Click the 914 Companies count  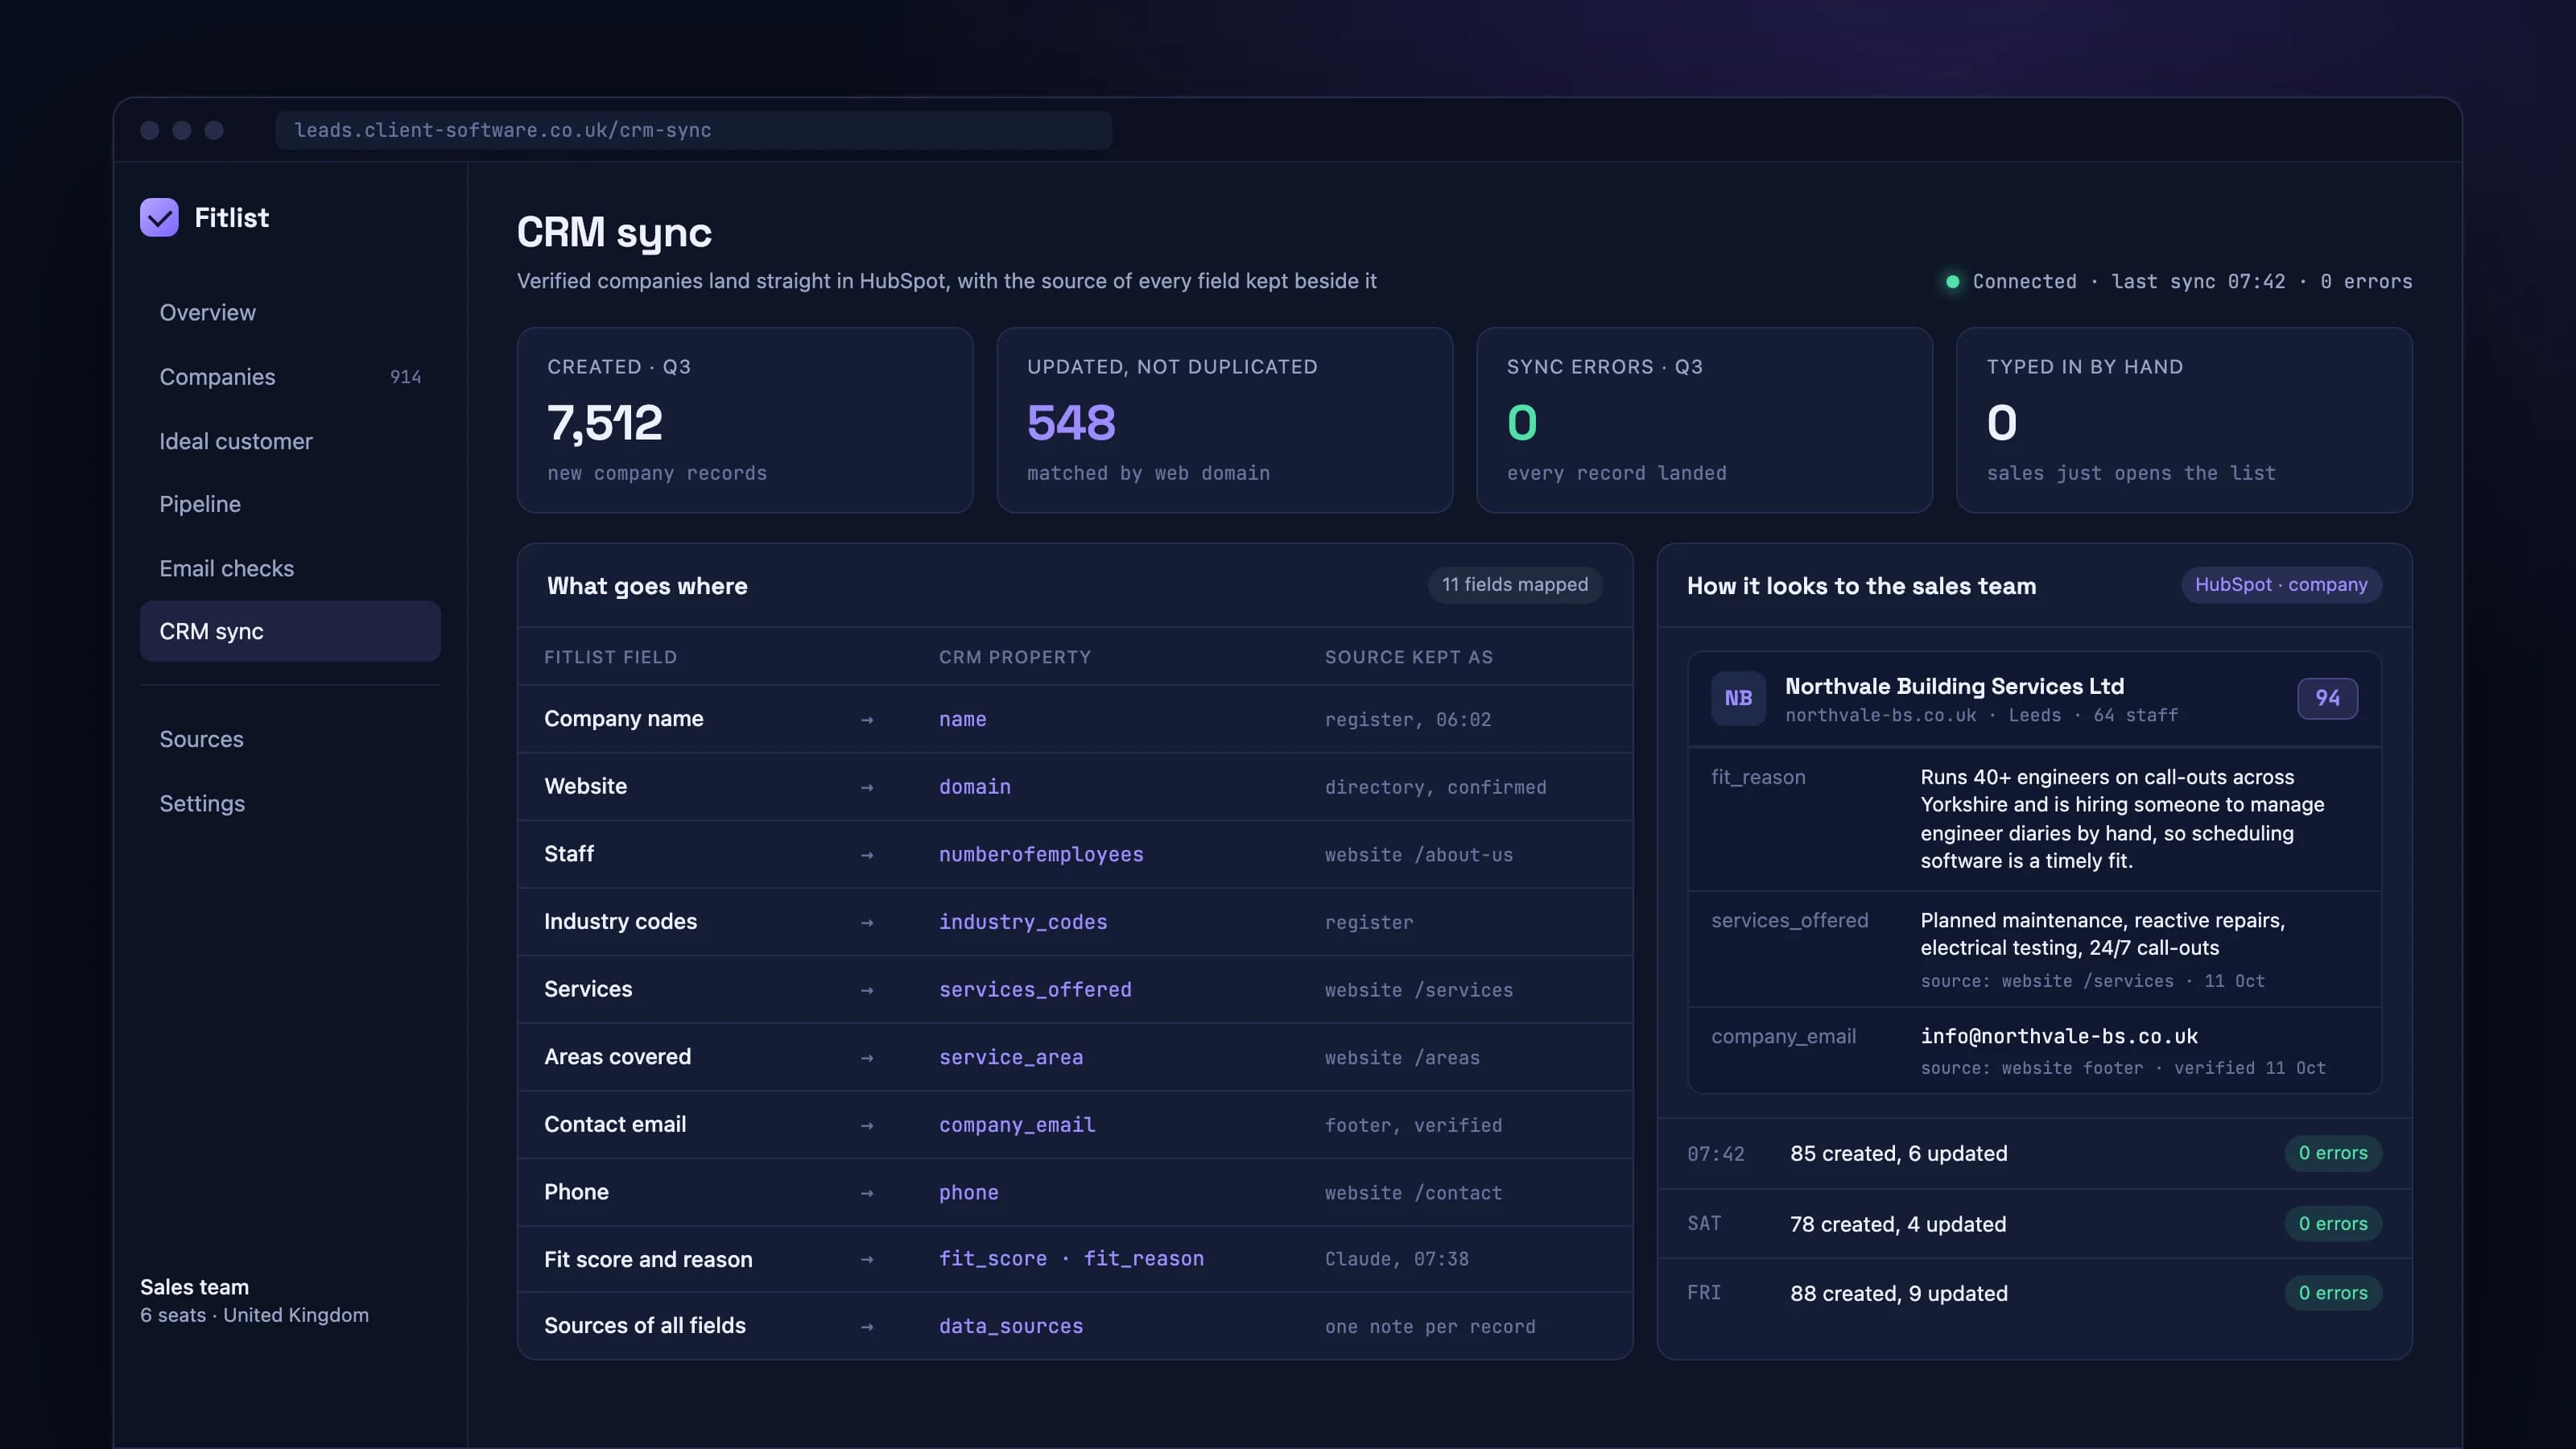405,377
